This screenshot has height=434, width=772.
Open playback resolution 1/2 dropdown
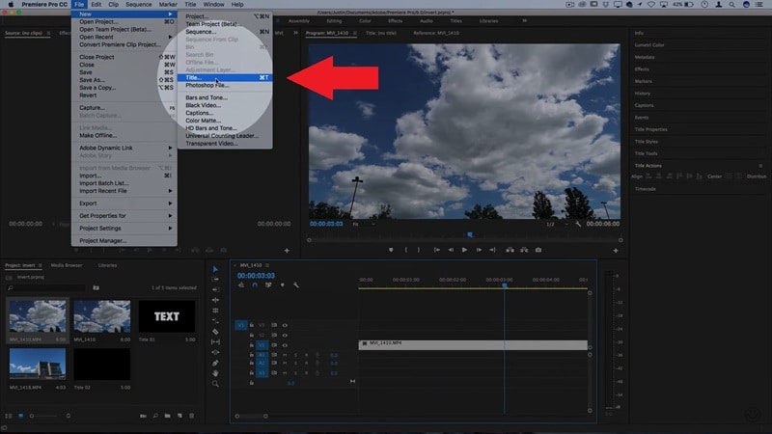pyautogui.click(x=553, y=224)
